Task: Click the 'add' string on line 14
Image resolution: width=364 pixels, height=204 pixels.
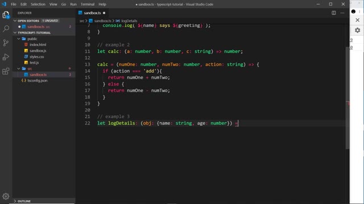Action: pyautogui.click(x=150, y=71)
